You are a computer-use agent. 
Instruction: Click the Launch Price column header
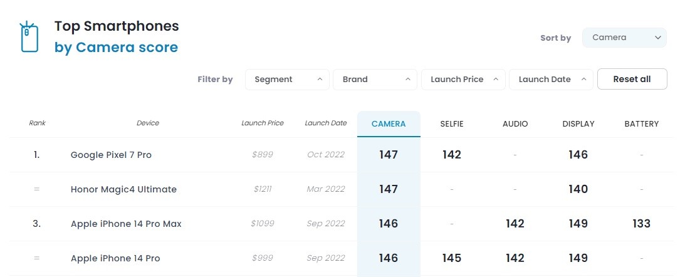pyautogui.click(x=263, y=123)
